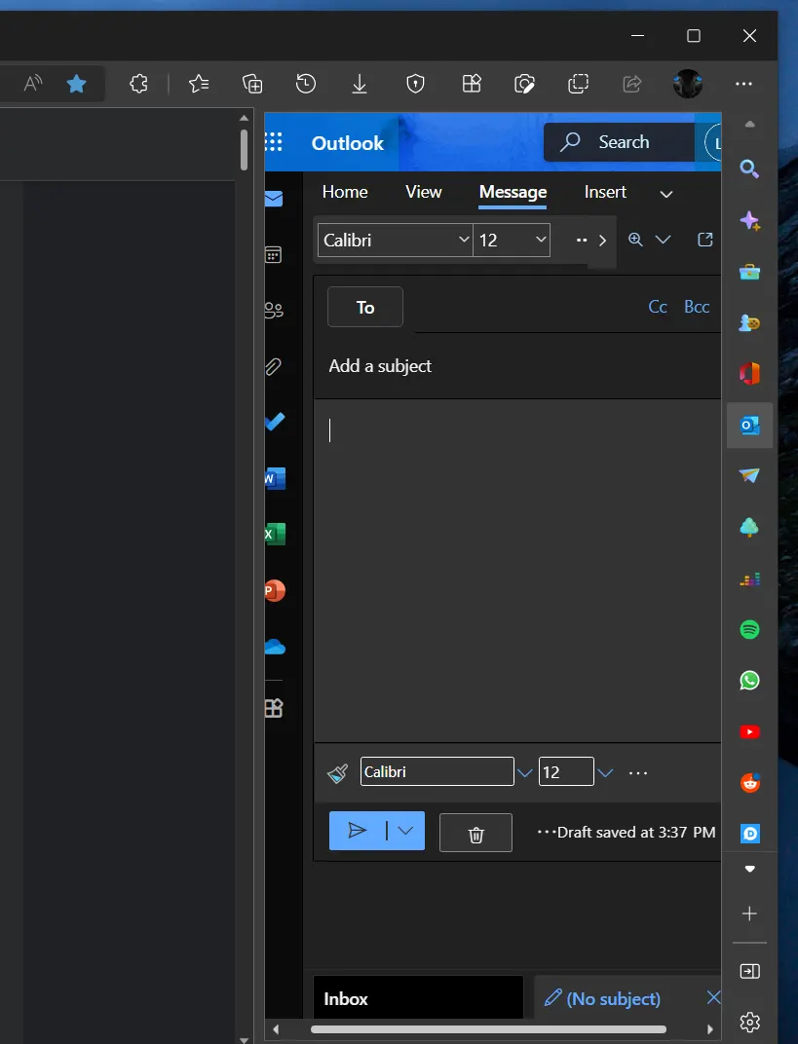Open More apps in Outlook rail
The height and width of the screenshot is (1044, 798).
coord(274,708)
